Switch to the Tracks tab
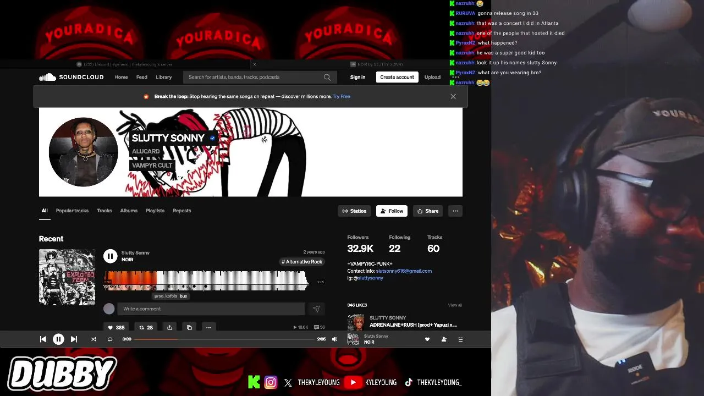Viewport: 704px width, 396px height. [104, 211]
